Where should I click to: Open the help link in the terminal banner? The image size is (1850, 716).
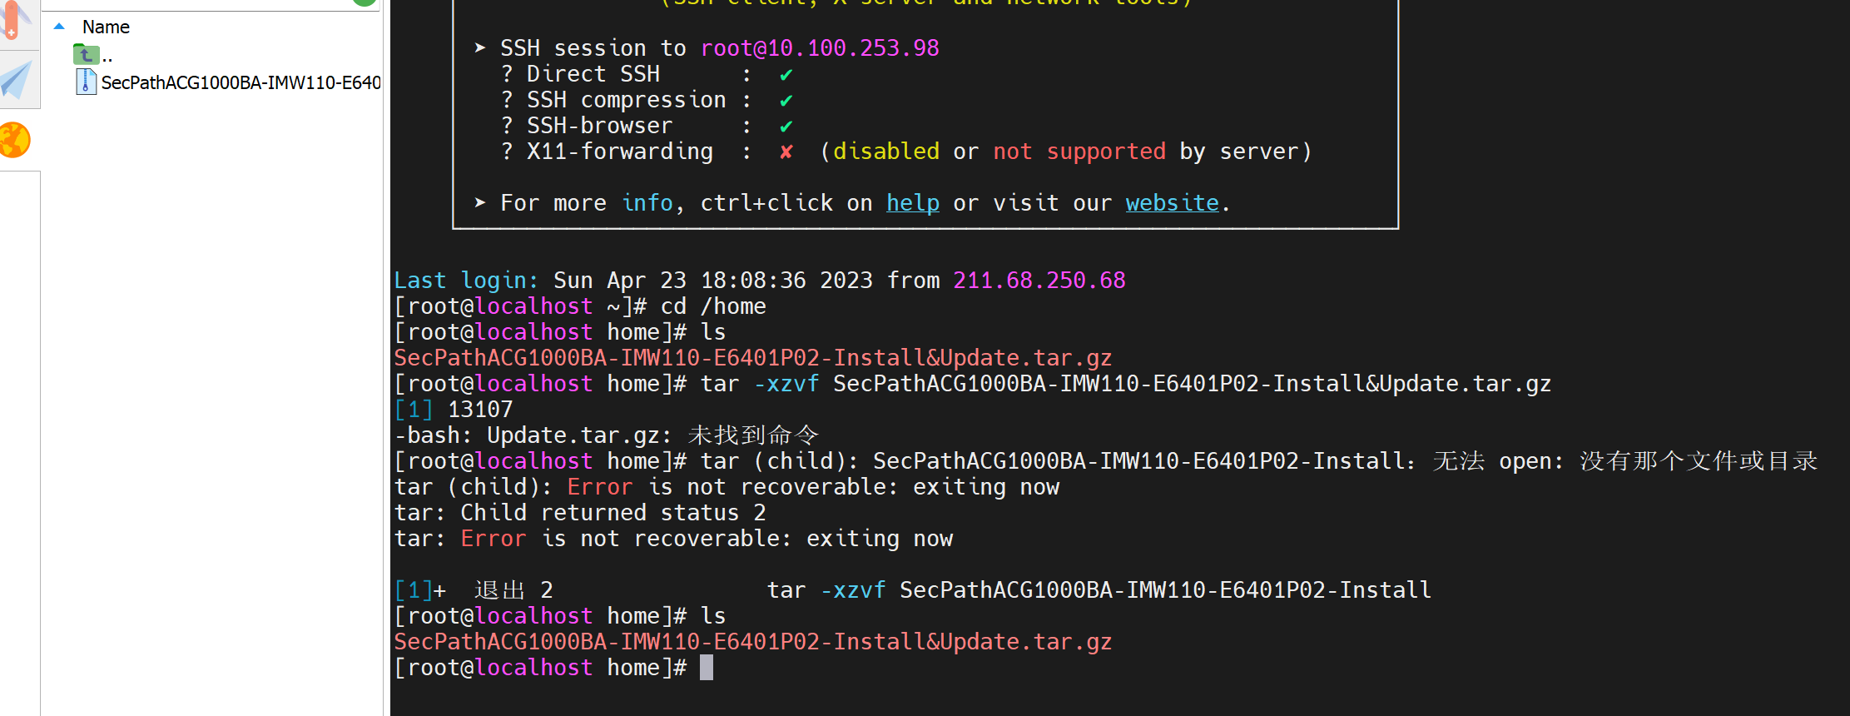(x=912, y=203)
